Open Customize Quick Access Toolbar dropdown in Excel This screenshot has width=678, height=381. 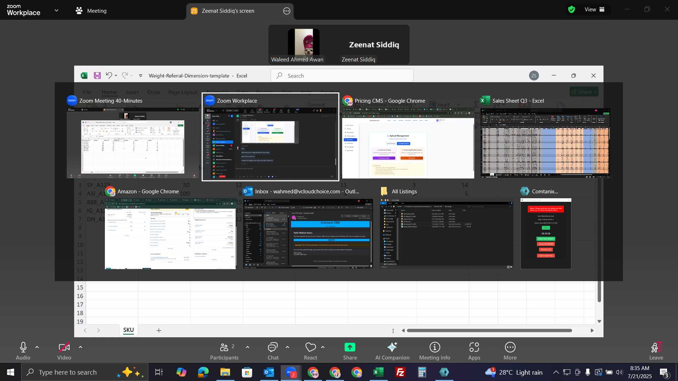[141, 75]
